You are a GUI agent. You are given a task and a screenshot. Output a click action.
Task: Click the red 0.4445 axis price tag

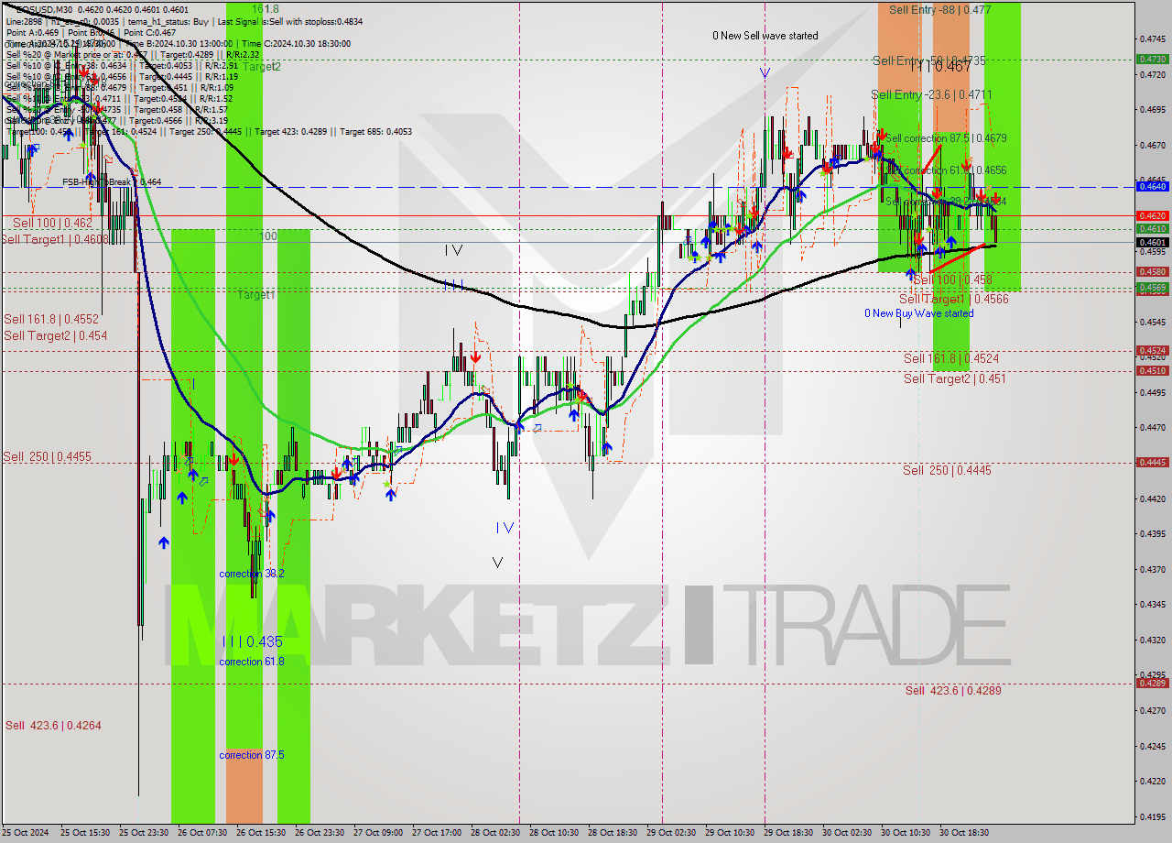(1151, 462)
